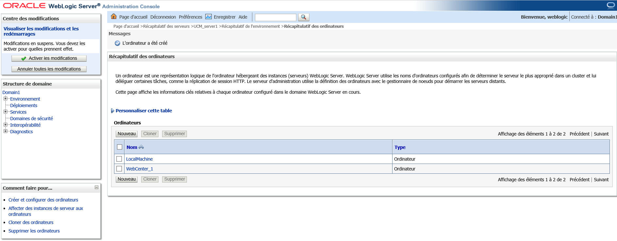The image size is (617, 241).
Task: Expand the Services tree node
Action: pos(5,112)
